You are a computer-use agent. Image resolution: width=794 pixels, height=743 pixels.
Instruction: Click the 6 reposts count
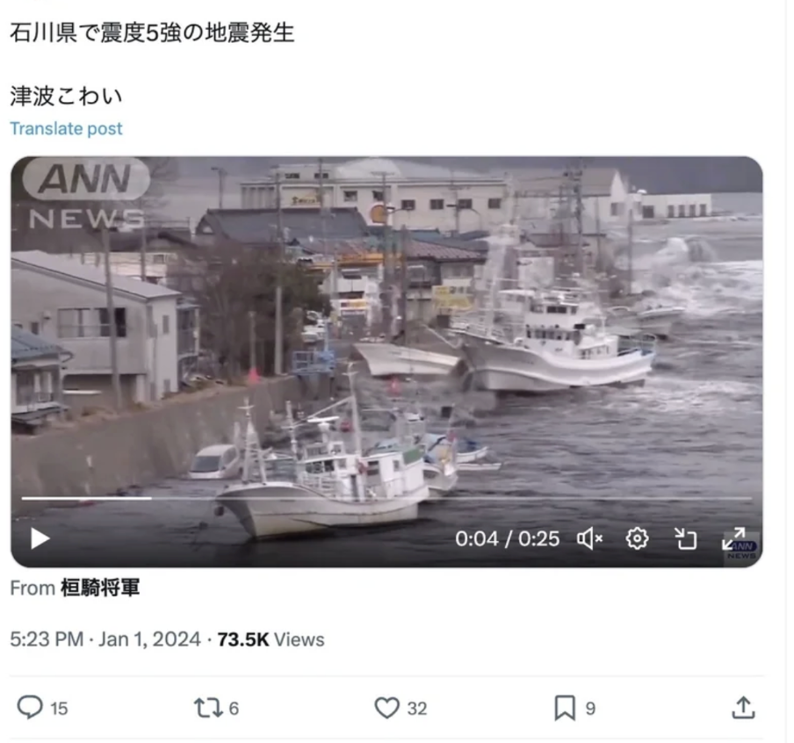234,709
